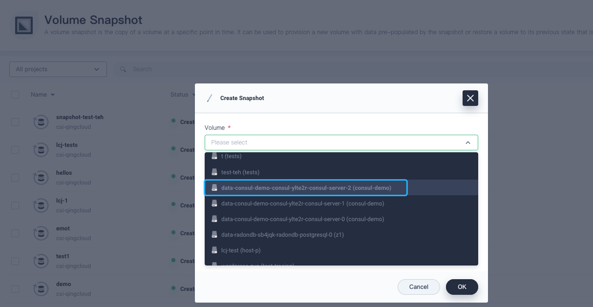The image size is (593, 307).
Task: Cancel the Create Snapshot dialog
Action: pyautogui.click(x=419, y=287)
